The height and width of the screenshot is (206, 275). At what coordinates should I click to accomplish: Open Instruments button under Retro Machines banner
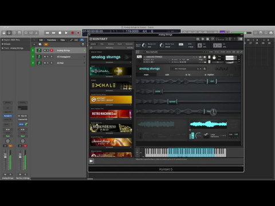109,119
